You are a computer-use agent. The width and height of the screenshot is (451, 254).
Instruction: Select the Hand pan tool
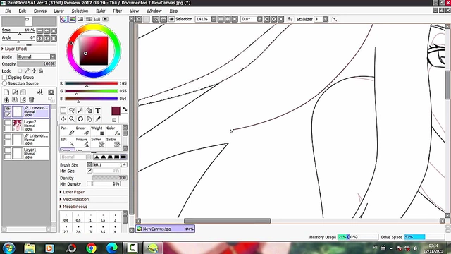click(x=89, y=119)
